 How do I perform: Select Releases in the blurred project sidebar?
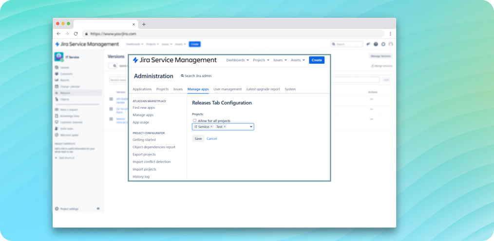78,93
